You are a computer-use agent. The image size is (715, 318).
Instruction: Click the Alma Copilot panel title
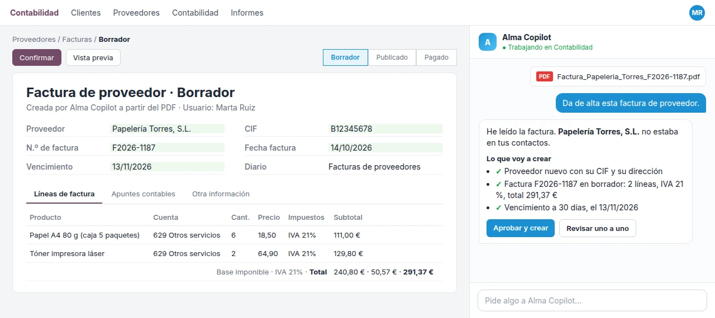coord(527,37)
